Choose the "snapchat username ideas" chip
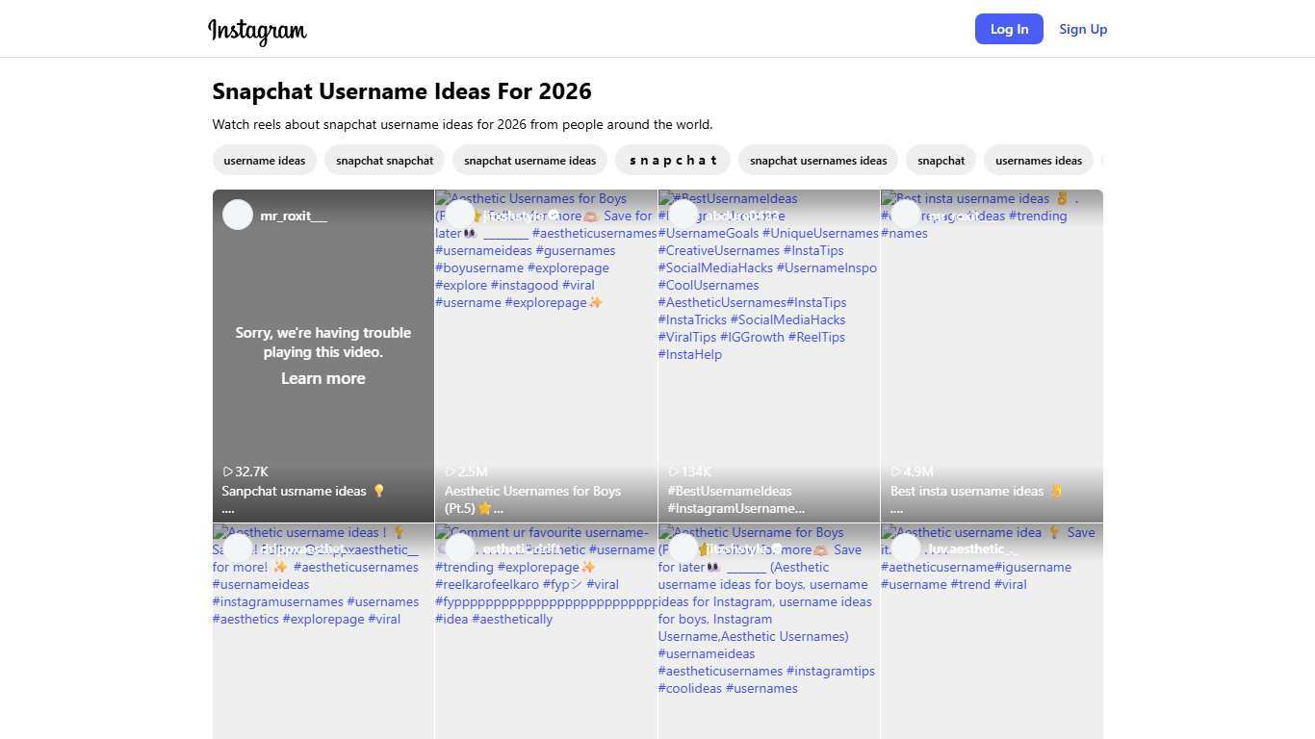The width and height of the screenshot is (1315, 739). [x=529, y=161]
